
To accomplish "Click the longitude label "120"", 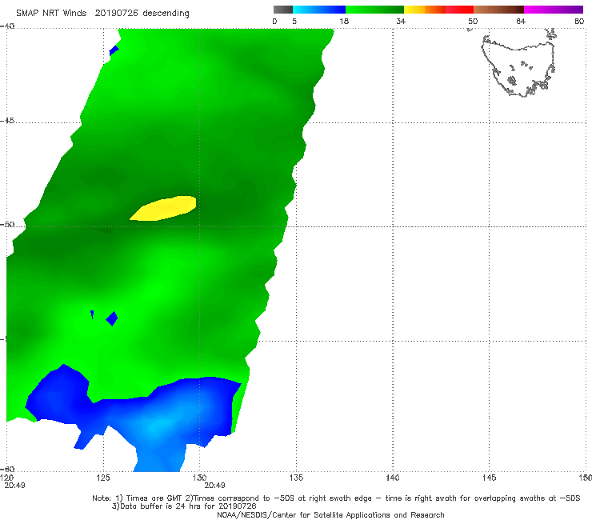I will pos(6,478).
